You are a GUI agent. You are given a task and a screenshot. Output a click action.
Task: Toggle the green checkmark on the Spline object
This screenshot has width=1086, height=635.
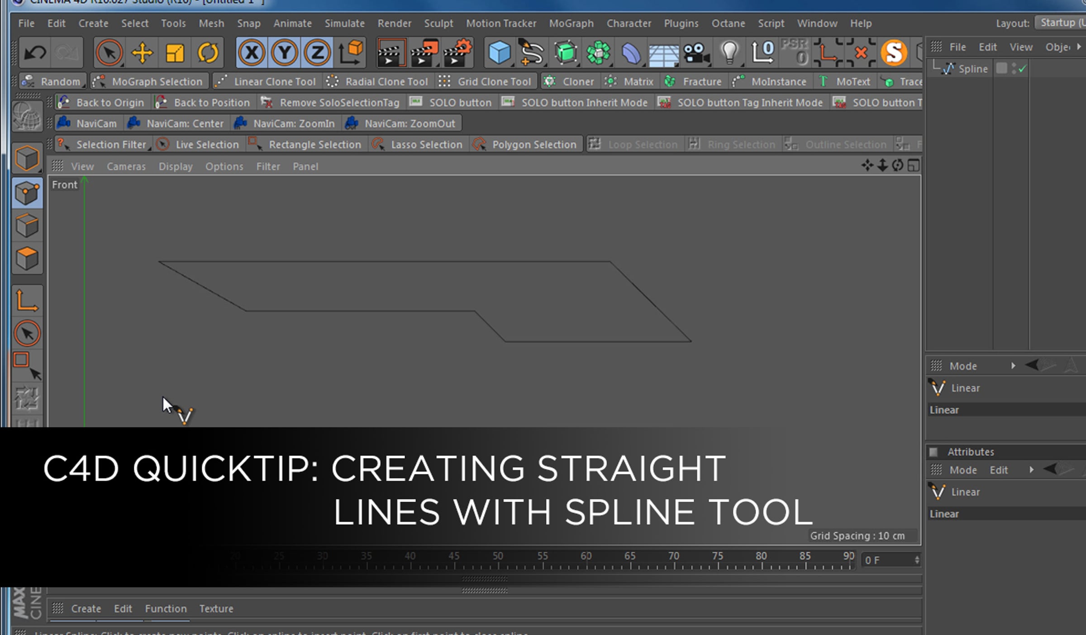1023,69
